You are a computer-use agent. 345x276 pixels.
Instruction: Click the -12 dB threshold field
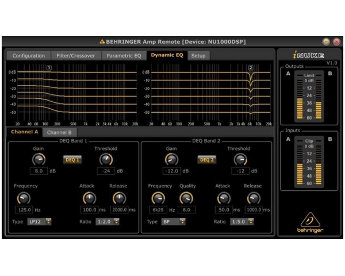click(x=240, y=171)
